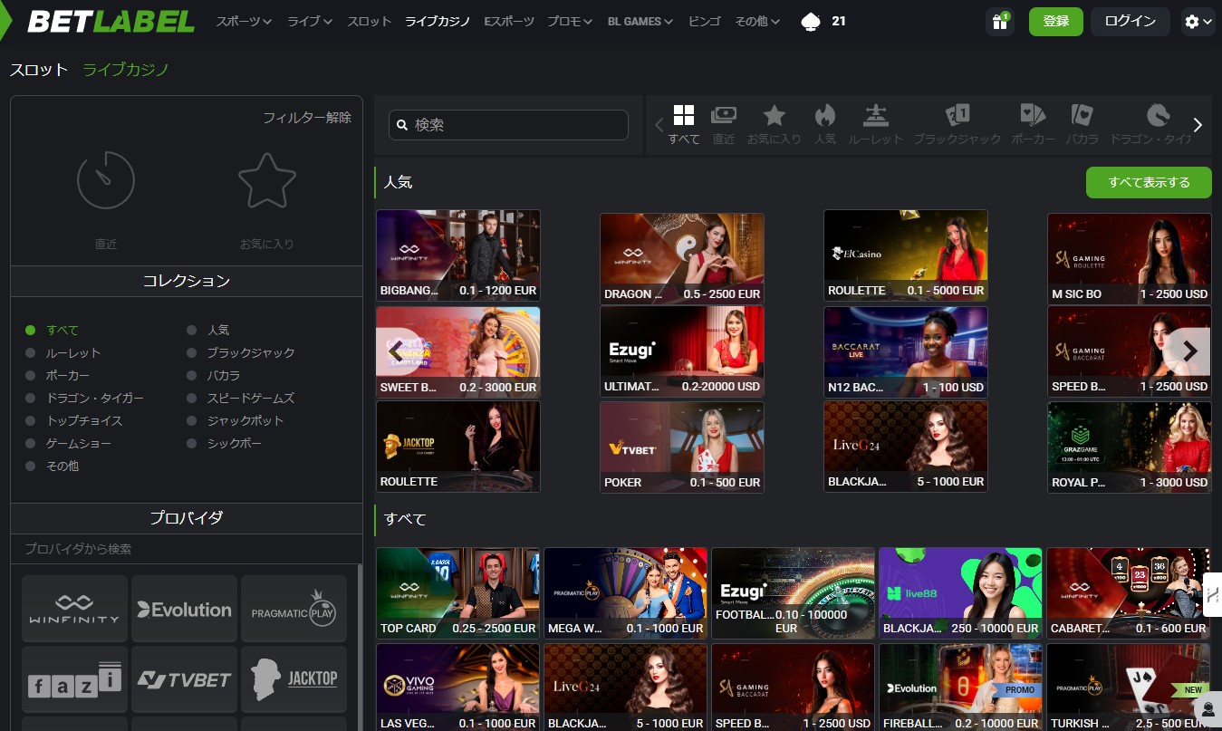Open the gift bonus icon
This screenshot has height=731, width=1222.
click(1000, 22)
